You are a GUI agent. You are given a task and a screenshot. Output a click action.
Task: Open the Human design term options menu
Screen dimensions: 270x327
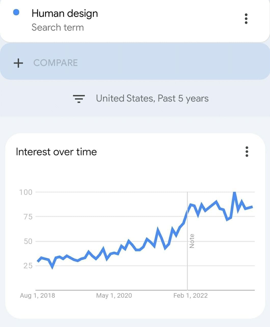pyautogui.click(x=246, y=19)
